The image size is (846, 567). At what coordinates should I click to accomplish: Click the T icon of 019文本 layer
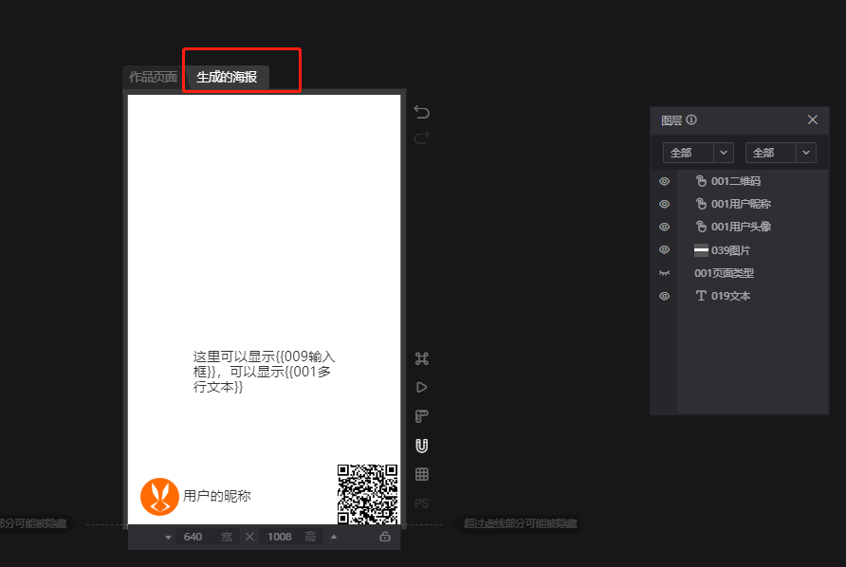pos(701,296)
